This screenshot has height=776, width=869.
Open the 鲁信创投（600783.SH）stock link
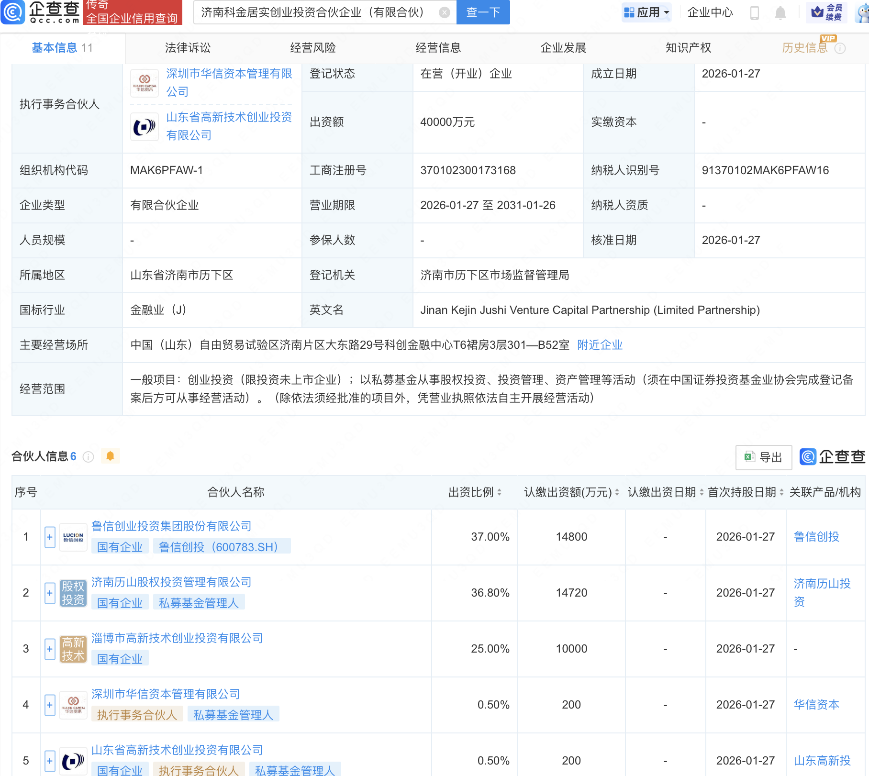point(222,547)
